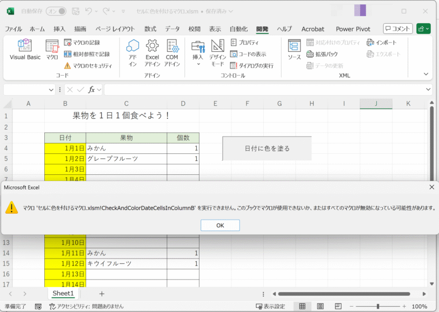The width and height of the screenshot is (439, 312).
Task: Click View Code (コードの表示)
Action: coord(248,54)
